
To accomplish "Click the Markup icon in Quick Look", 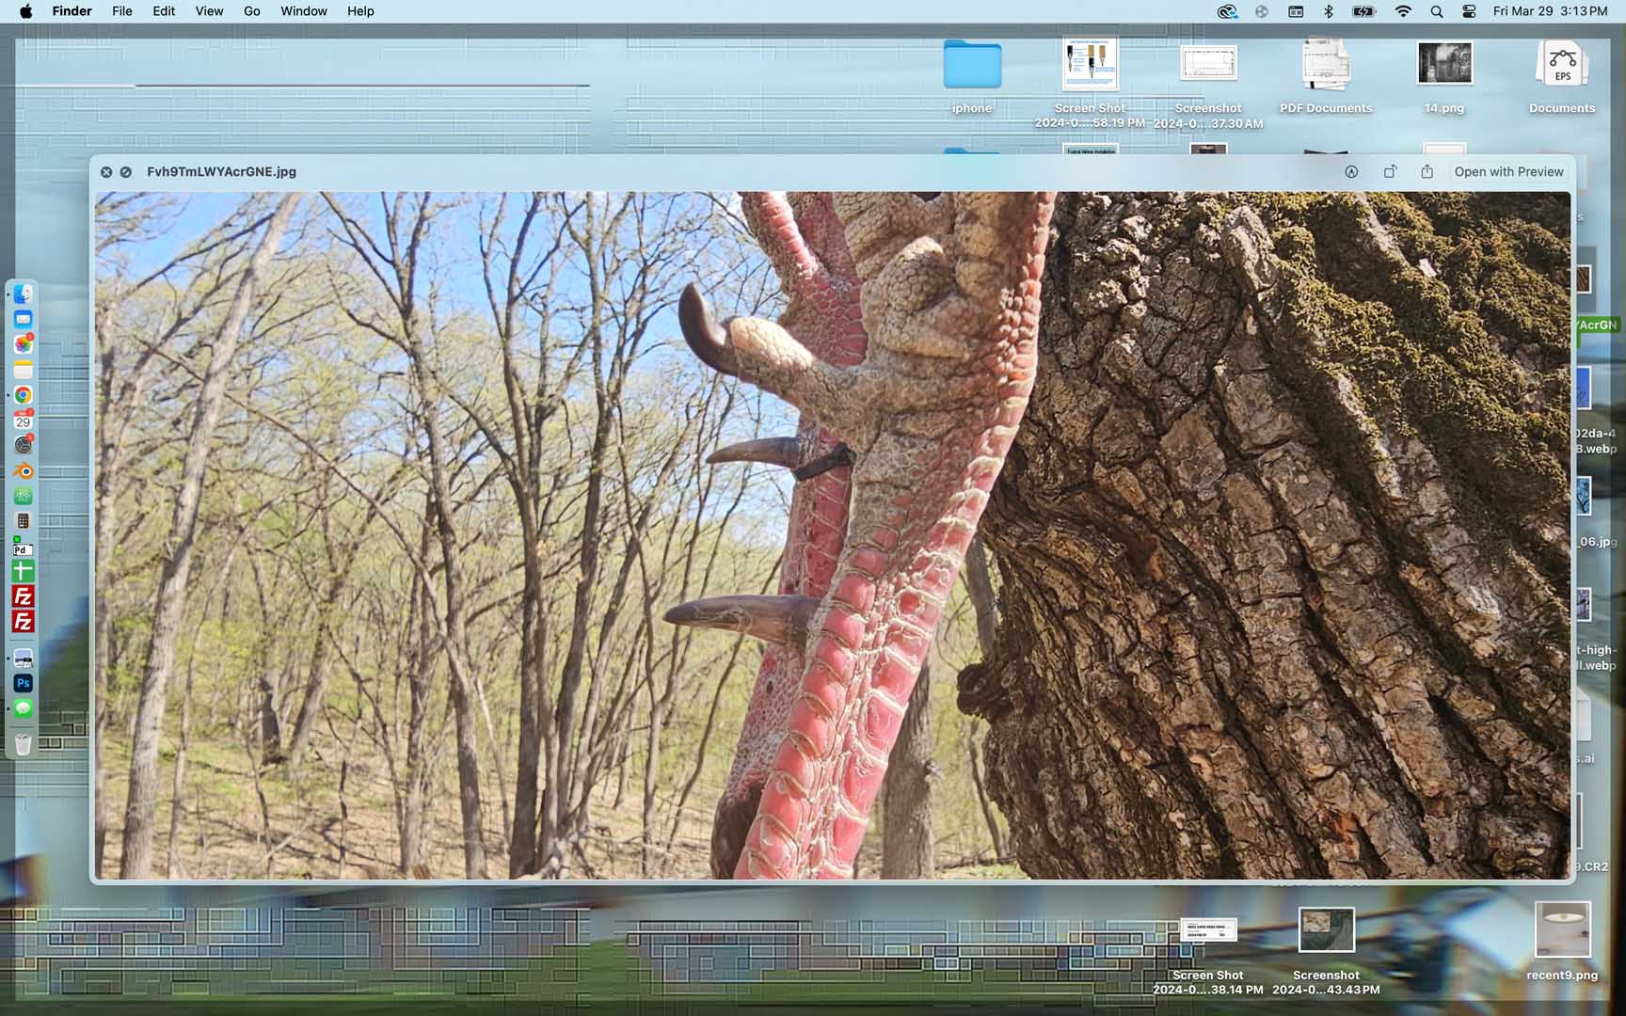I will click(x=1351, y=172).
